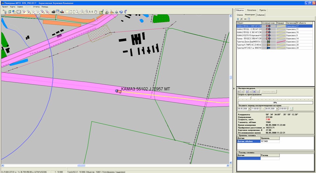Click the help question-mark icon in Monitoring tab
This screenshot has width=316, height=173.
[249, 19]
